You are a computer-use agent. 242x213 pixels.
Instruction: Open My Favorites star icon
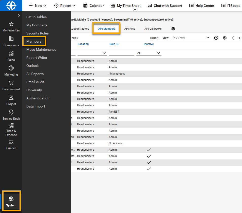coord(11,24)
